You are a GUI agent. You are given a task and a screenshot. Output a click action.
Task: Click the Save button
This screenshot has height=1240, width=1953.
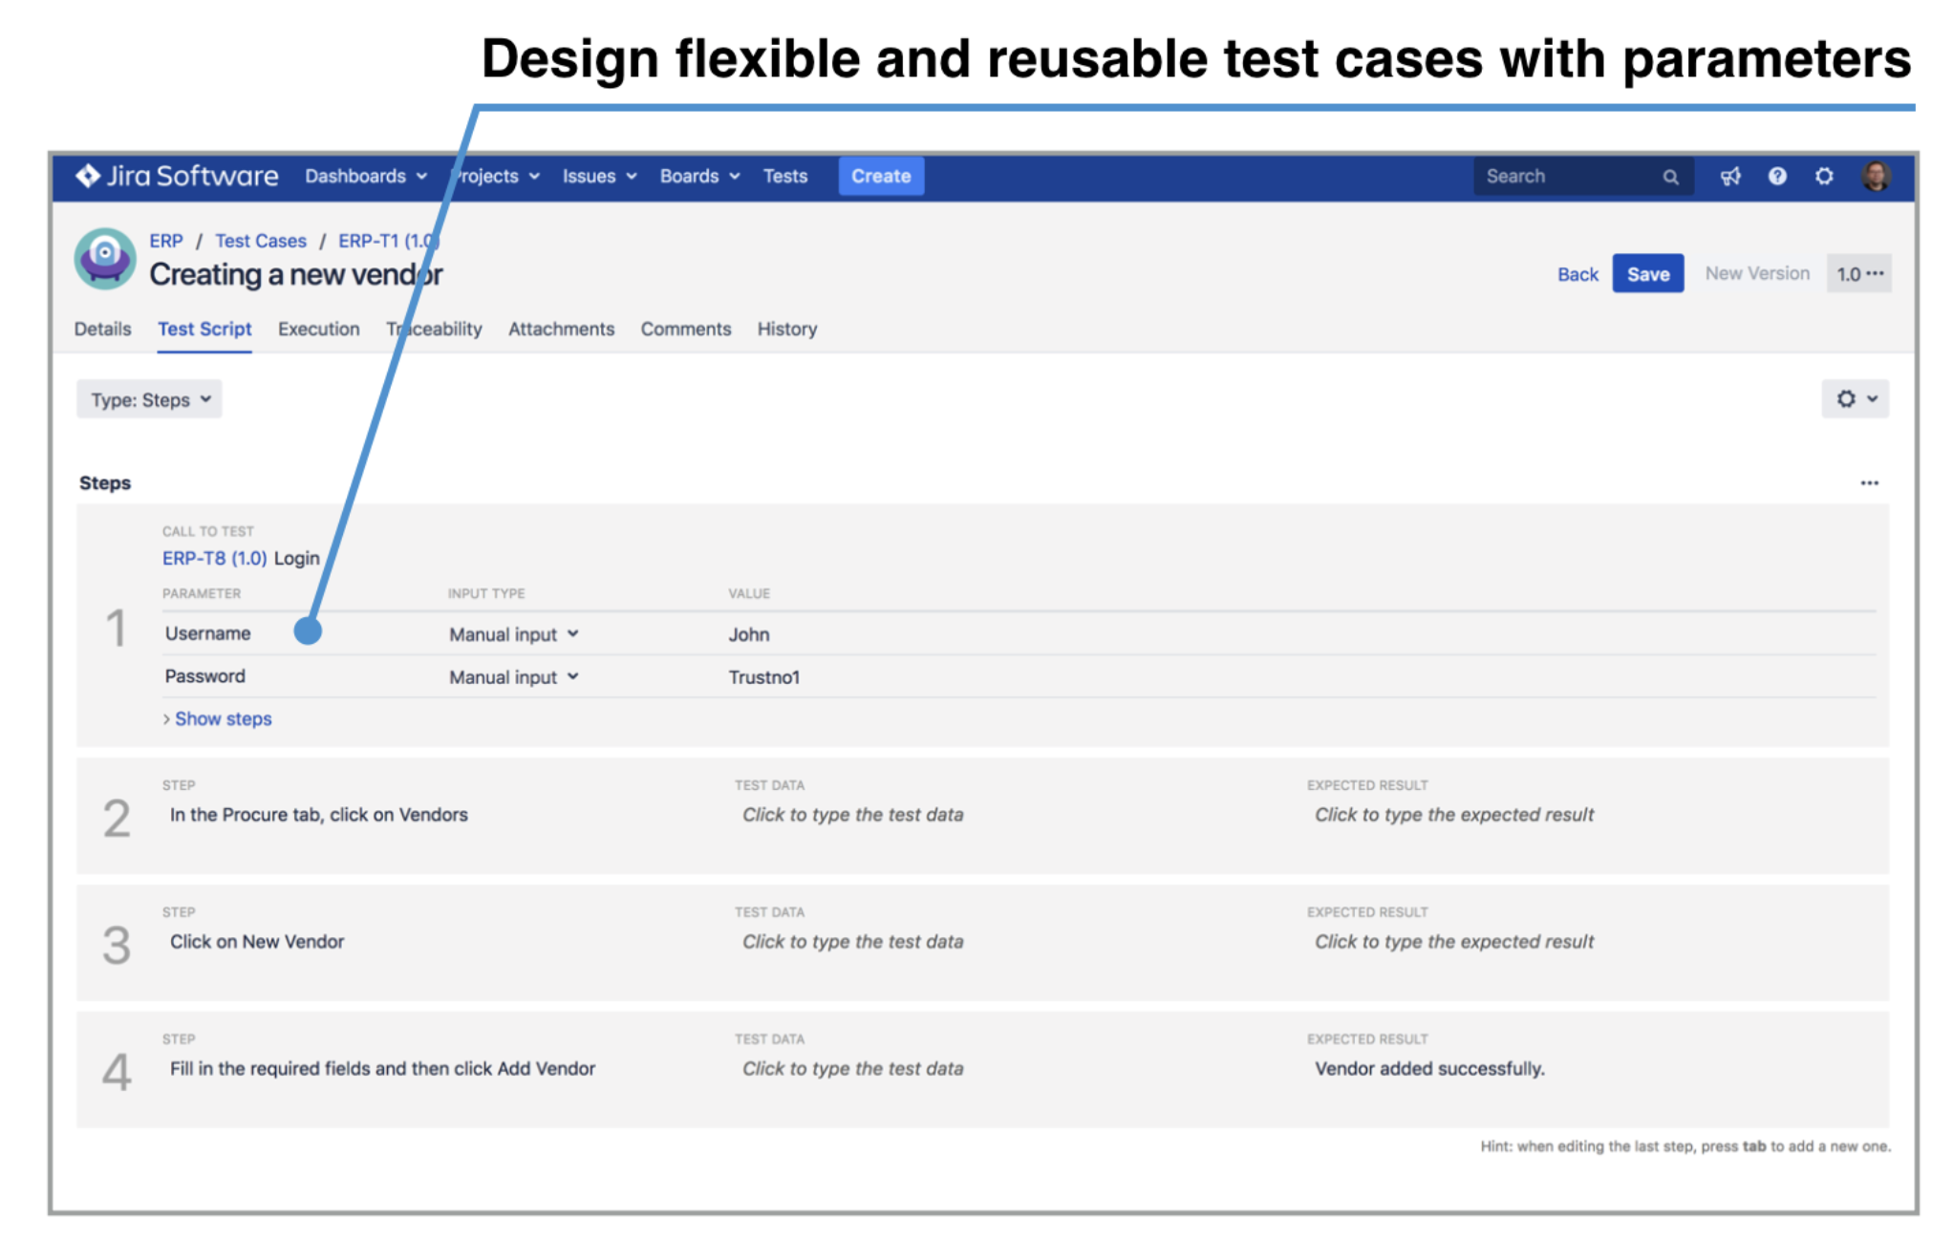(1647, 274)
